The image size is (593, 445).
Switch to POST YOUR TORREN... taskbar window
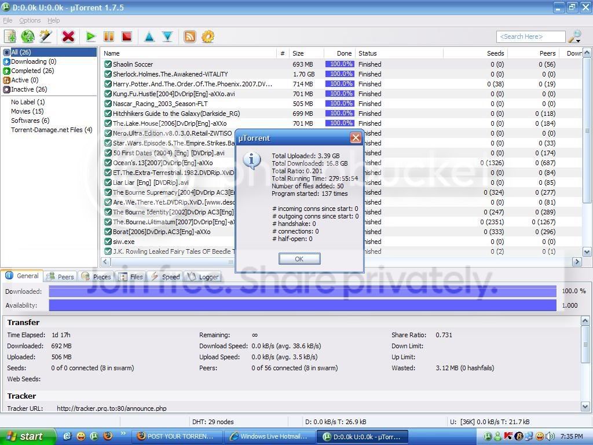coord(177,436)
